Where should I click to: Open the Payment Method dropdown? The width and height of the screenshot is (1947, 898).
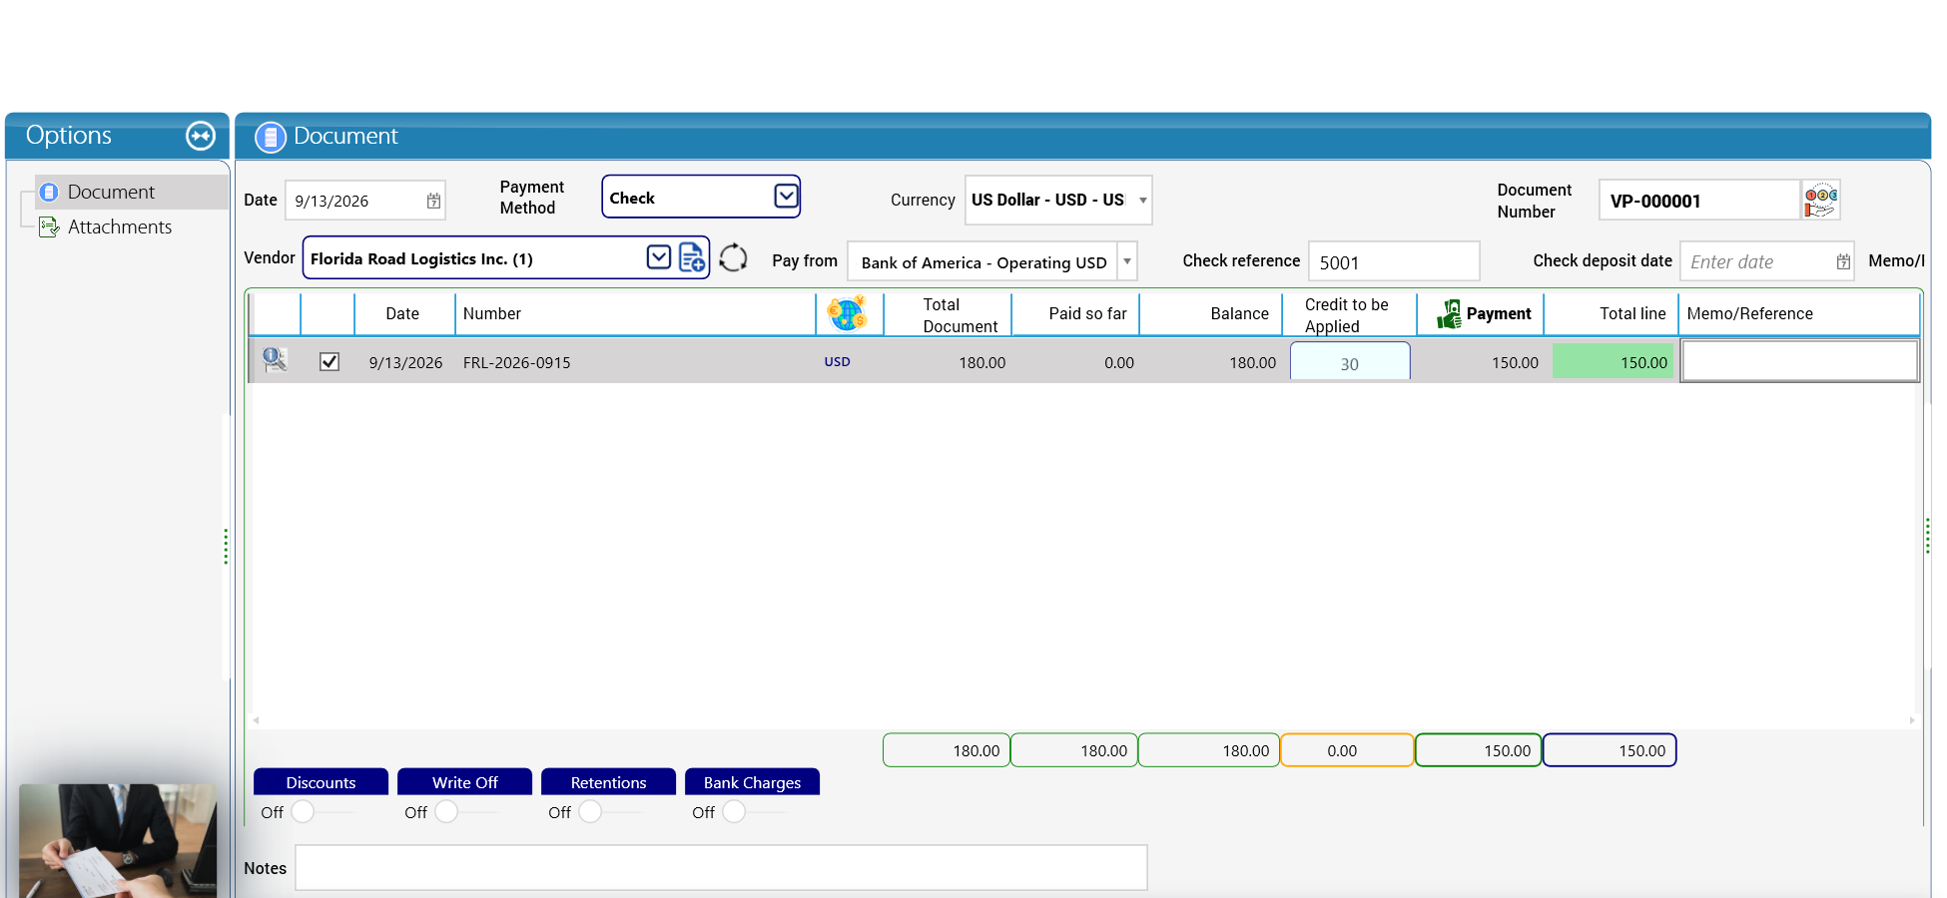(x=786, y=196)
